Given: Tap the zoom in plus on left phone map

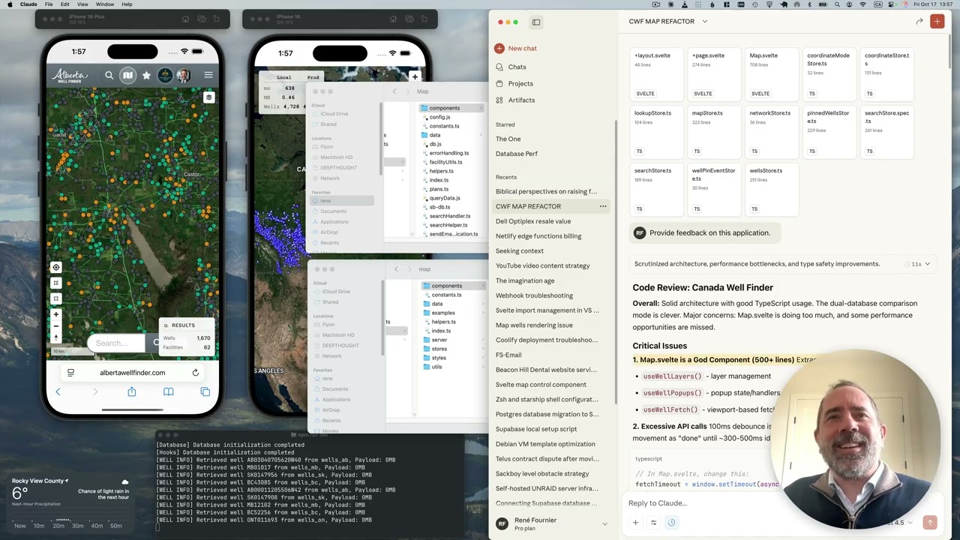Looking at the screenshot, I should (55, 314).
